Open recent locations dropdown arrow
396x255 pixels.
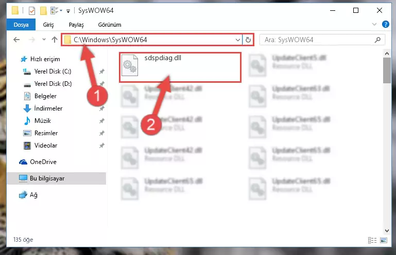pyautogui.click(x=44, y=40)
